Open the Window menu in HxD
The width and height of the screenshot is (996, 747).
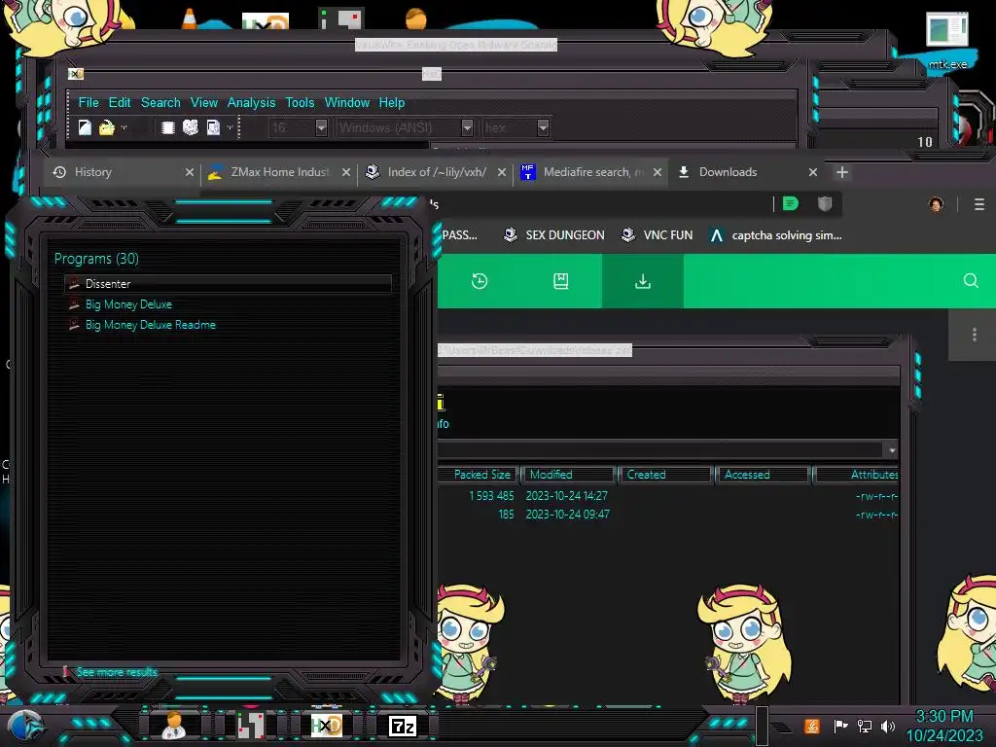click(x=347, y=102)
